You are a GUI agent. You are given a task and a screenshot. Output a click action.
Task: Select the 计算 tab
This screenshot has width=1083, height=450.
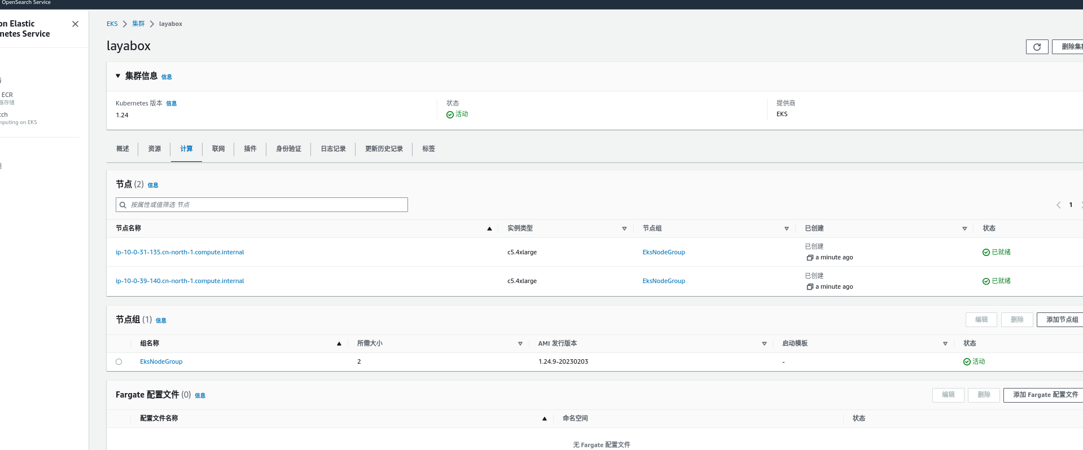(186, 149)
